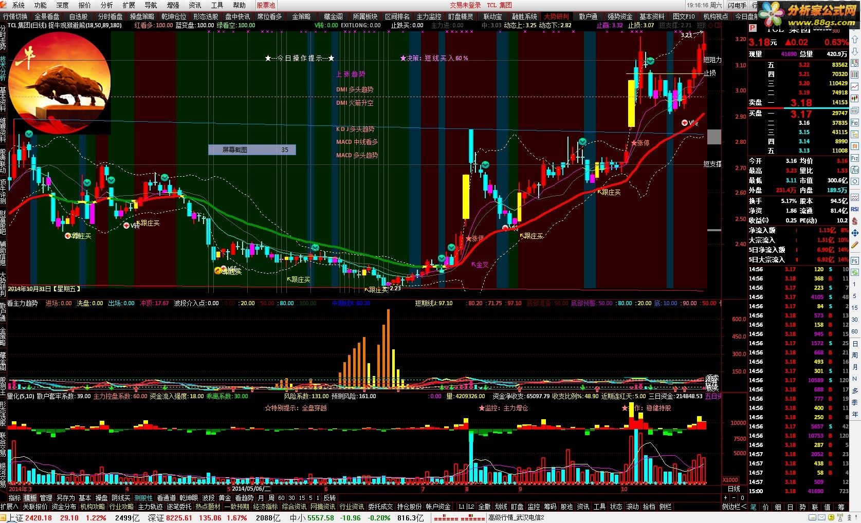Click the sell price 3.18 in order book

click(801, 103)
